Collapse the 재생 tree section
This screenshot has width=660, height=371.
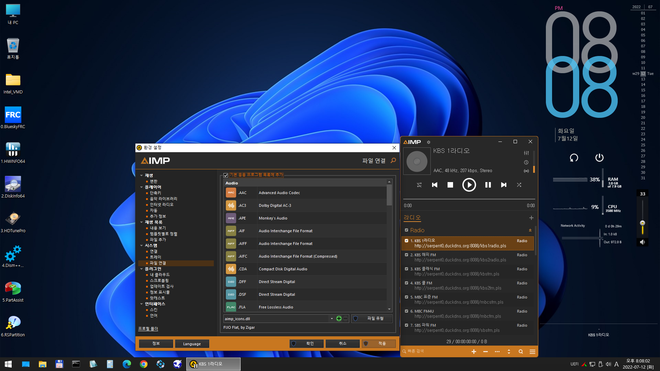[141, 175]
